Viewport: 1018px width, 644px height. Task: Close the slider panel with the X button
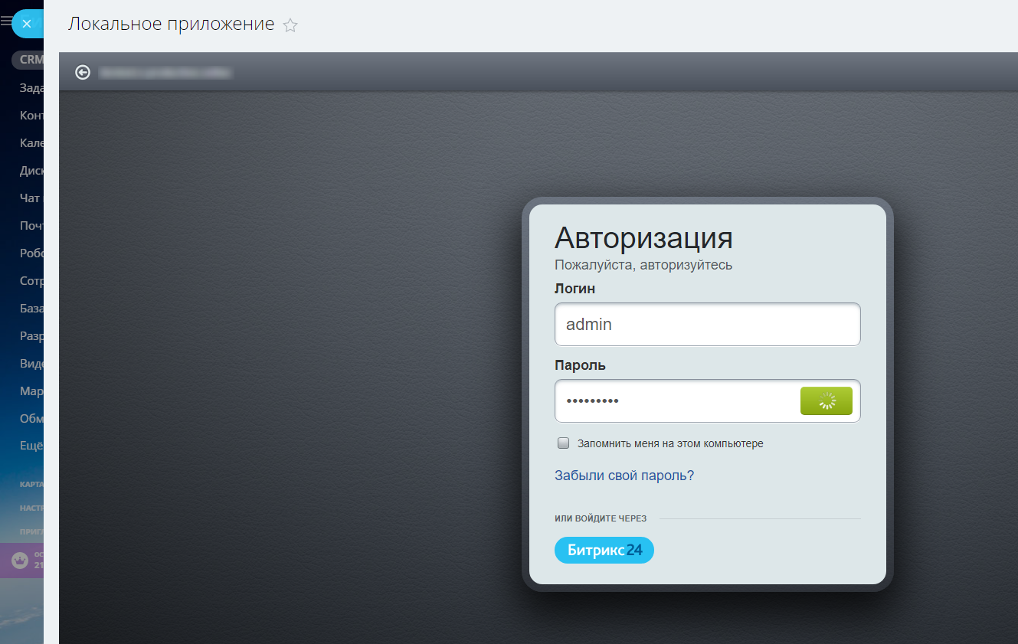(x=26, y=24)
